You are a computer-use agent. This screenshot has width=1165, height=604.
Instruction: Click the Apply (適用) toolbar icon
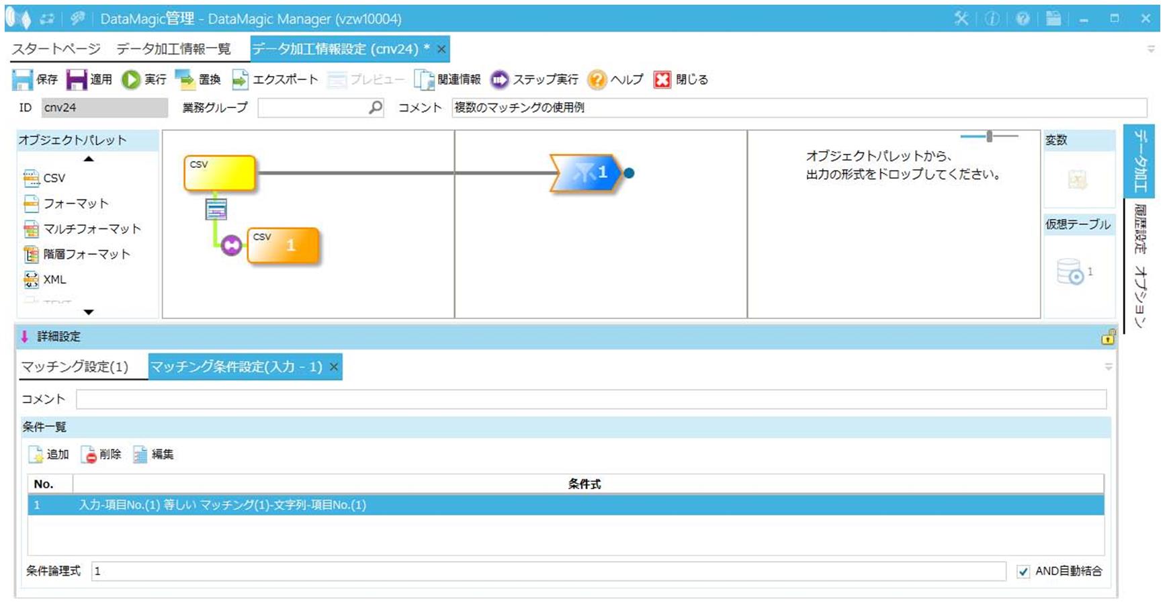tap(77, 80)
